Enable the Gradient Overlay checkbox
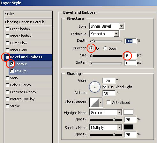This screenshot has height=143, width=157. point(7,92)
